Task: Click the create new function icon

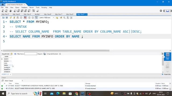Action: click(x=29, y=11)
